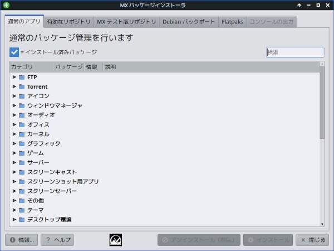The width and height of the screenshot is (334, 251).
Task: Click the ゲーム folder icon
Action: 22,153
